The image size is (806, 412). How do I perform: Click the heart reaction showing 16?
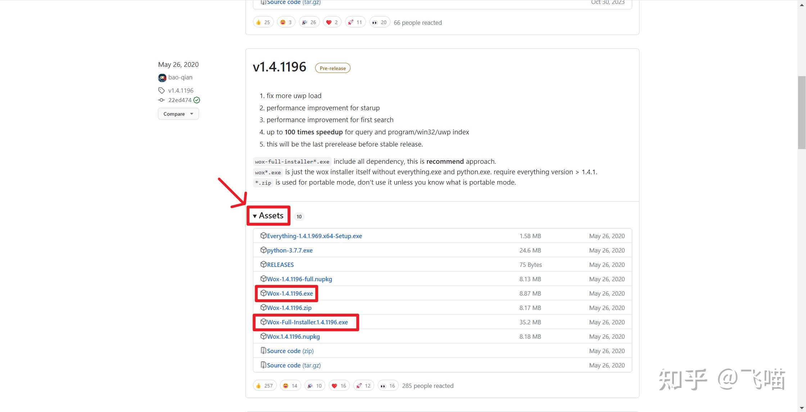tap(339, 385)
